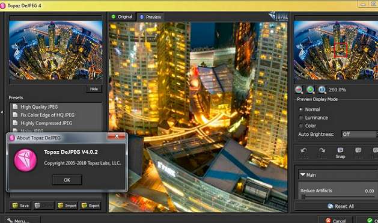378x223 pixels.
Task: Adjust the Reduce Artifacts slider handle
Action: click(304, 197)
